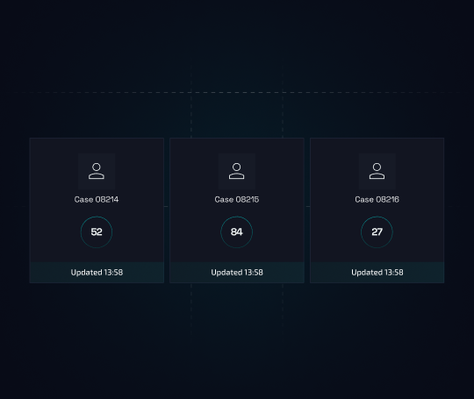The height and width of the screenshot is (399, 474).
Task: Select the Case 08216 label
Action: [377, 199]
